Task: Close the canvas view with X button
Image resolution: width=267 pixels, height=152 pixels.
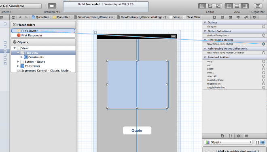Action: point(95,32)
